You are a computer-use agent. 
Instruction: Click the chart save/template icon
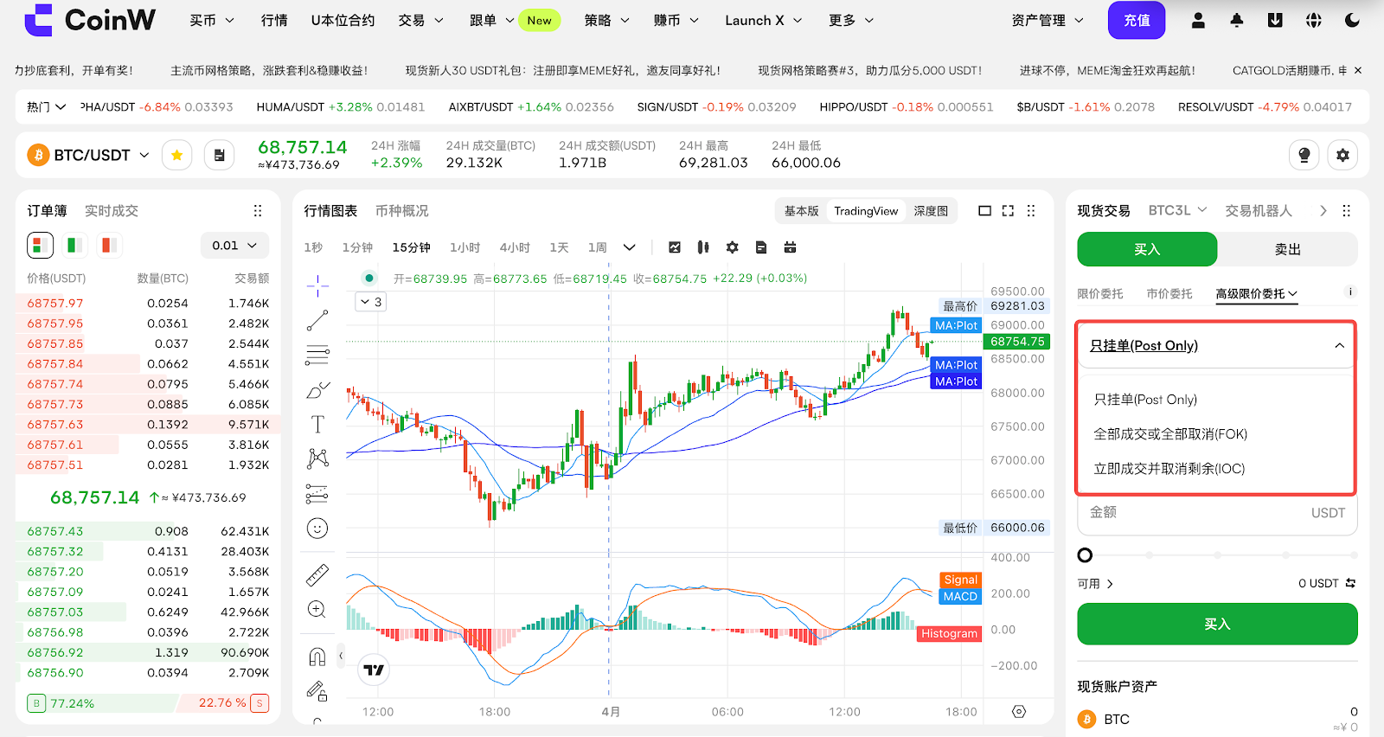pyautogui.click(x=761, y=247)
